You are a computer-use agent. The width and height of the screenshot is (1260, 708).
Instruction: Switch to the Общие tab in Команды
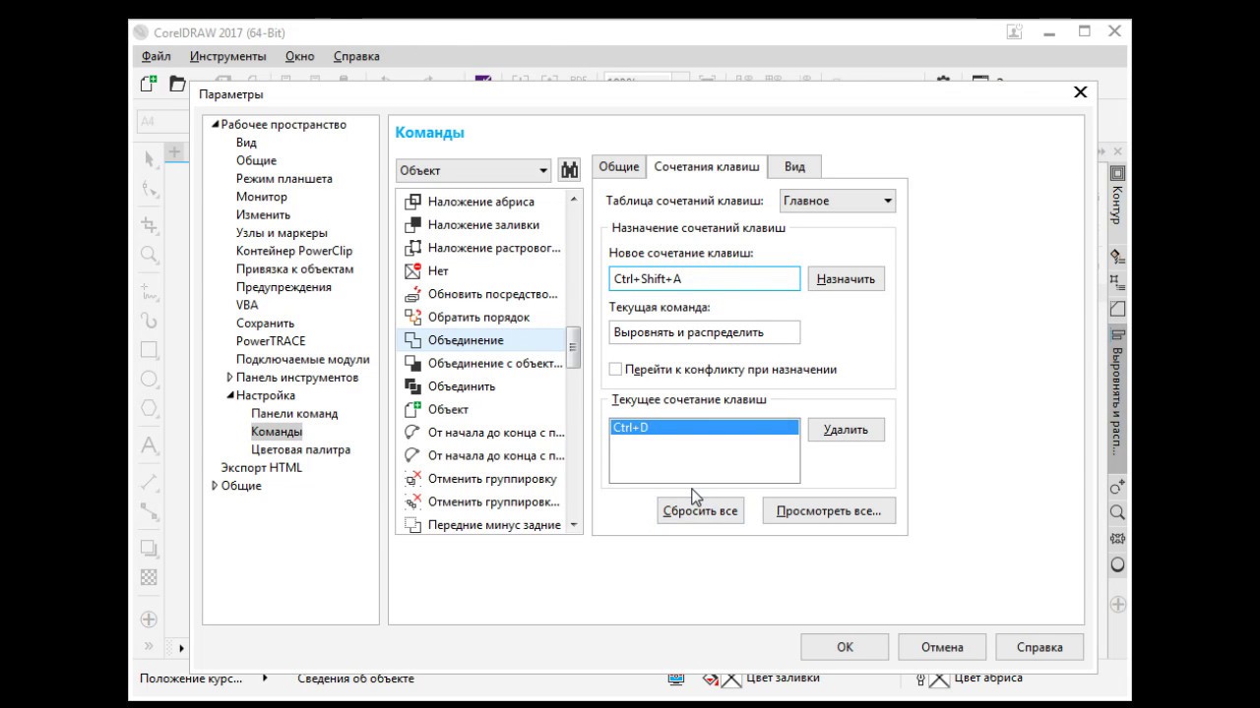click(x=619, y=167)
